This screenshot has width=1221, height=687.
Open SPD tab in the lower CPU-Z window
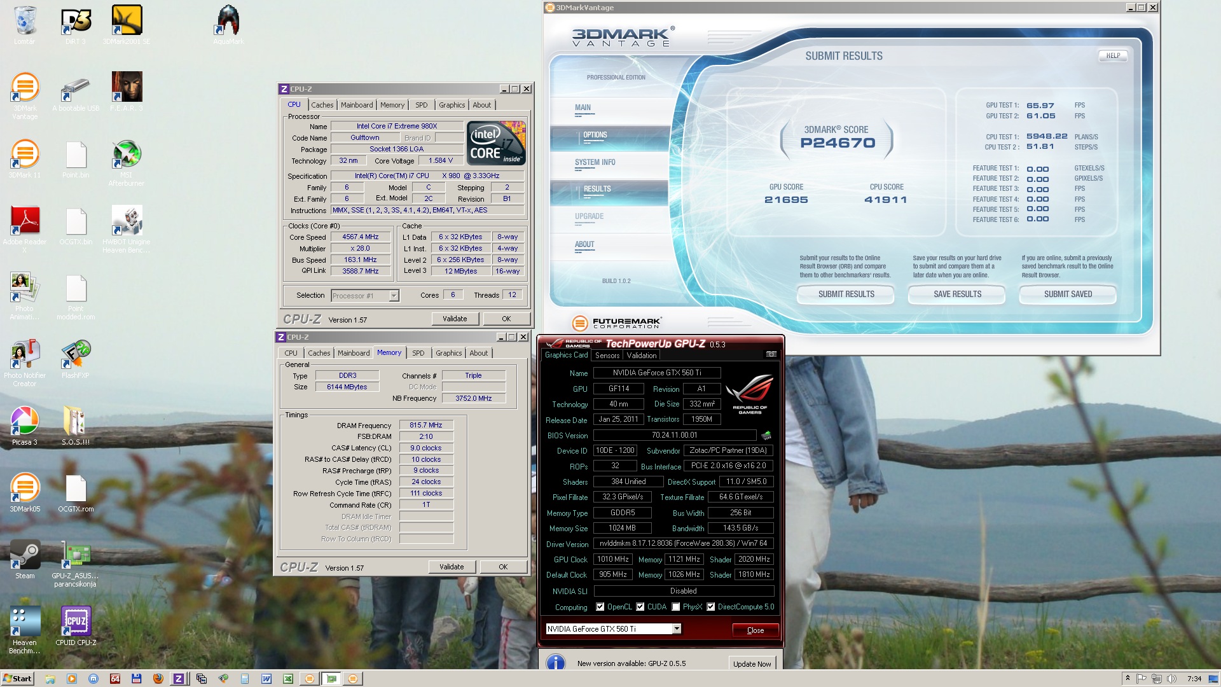click(x=418, y=353)
